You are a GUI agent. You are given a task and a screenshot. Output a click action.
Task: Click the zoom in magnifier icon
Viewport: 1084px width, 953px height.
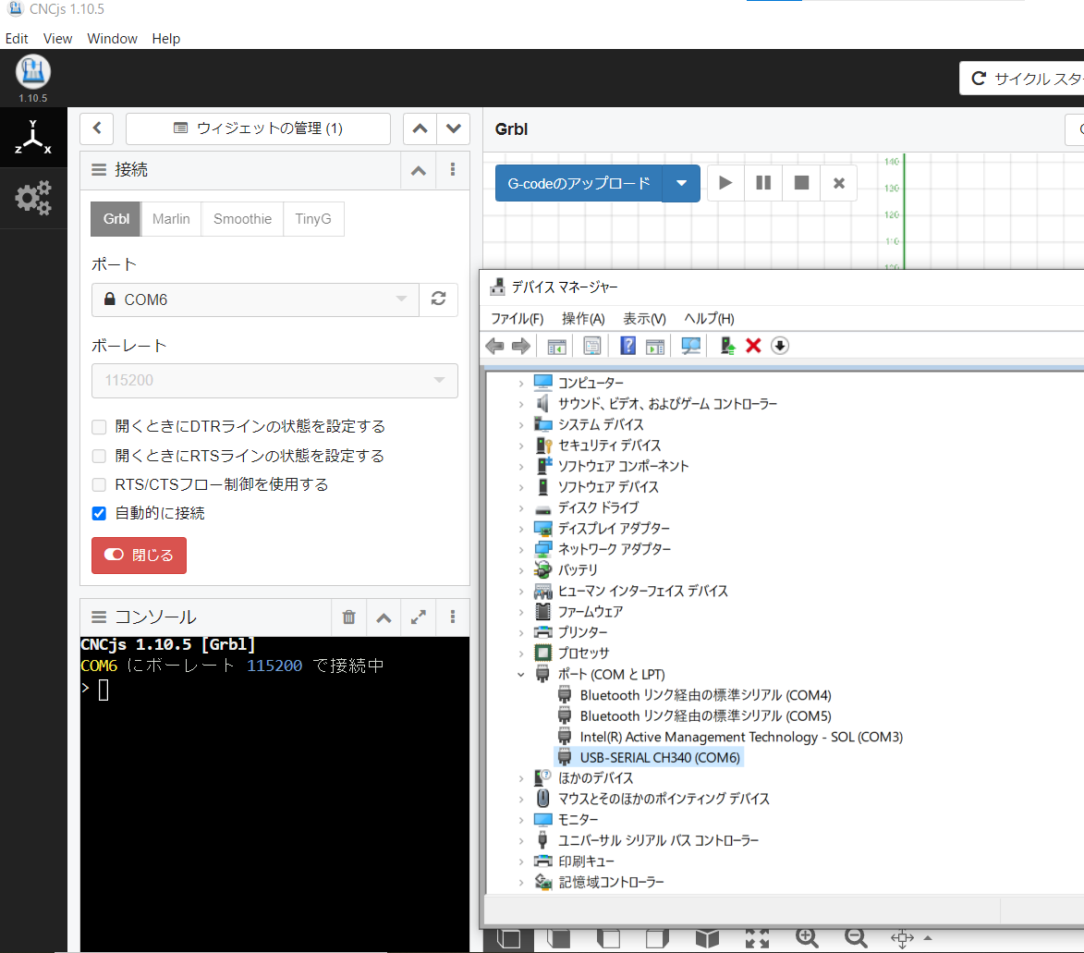[807, 937]
